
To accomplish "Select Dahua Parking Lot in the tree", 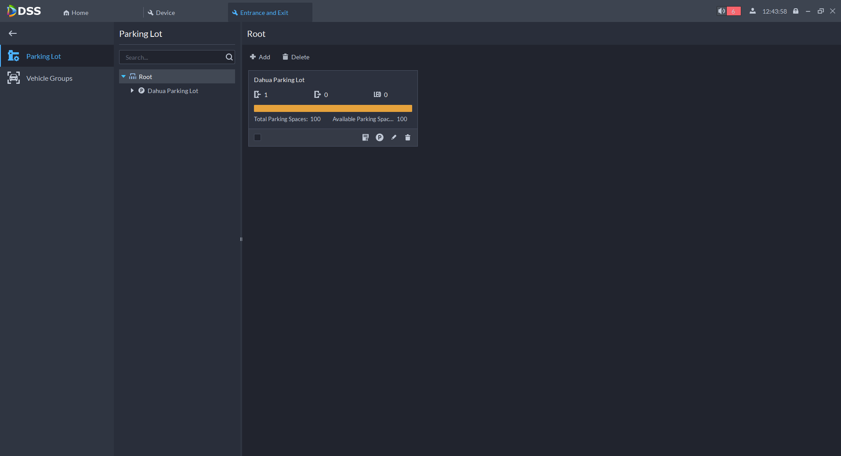I will point(173,91).
